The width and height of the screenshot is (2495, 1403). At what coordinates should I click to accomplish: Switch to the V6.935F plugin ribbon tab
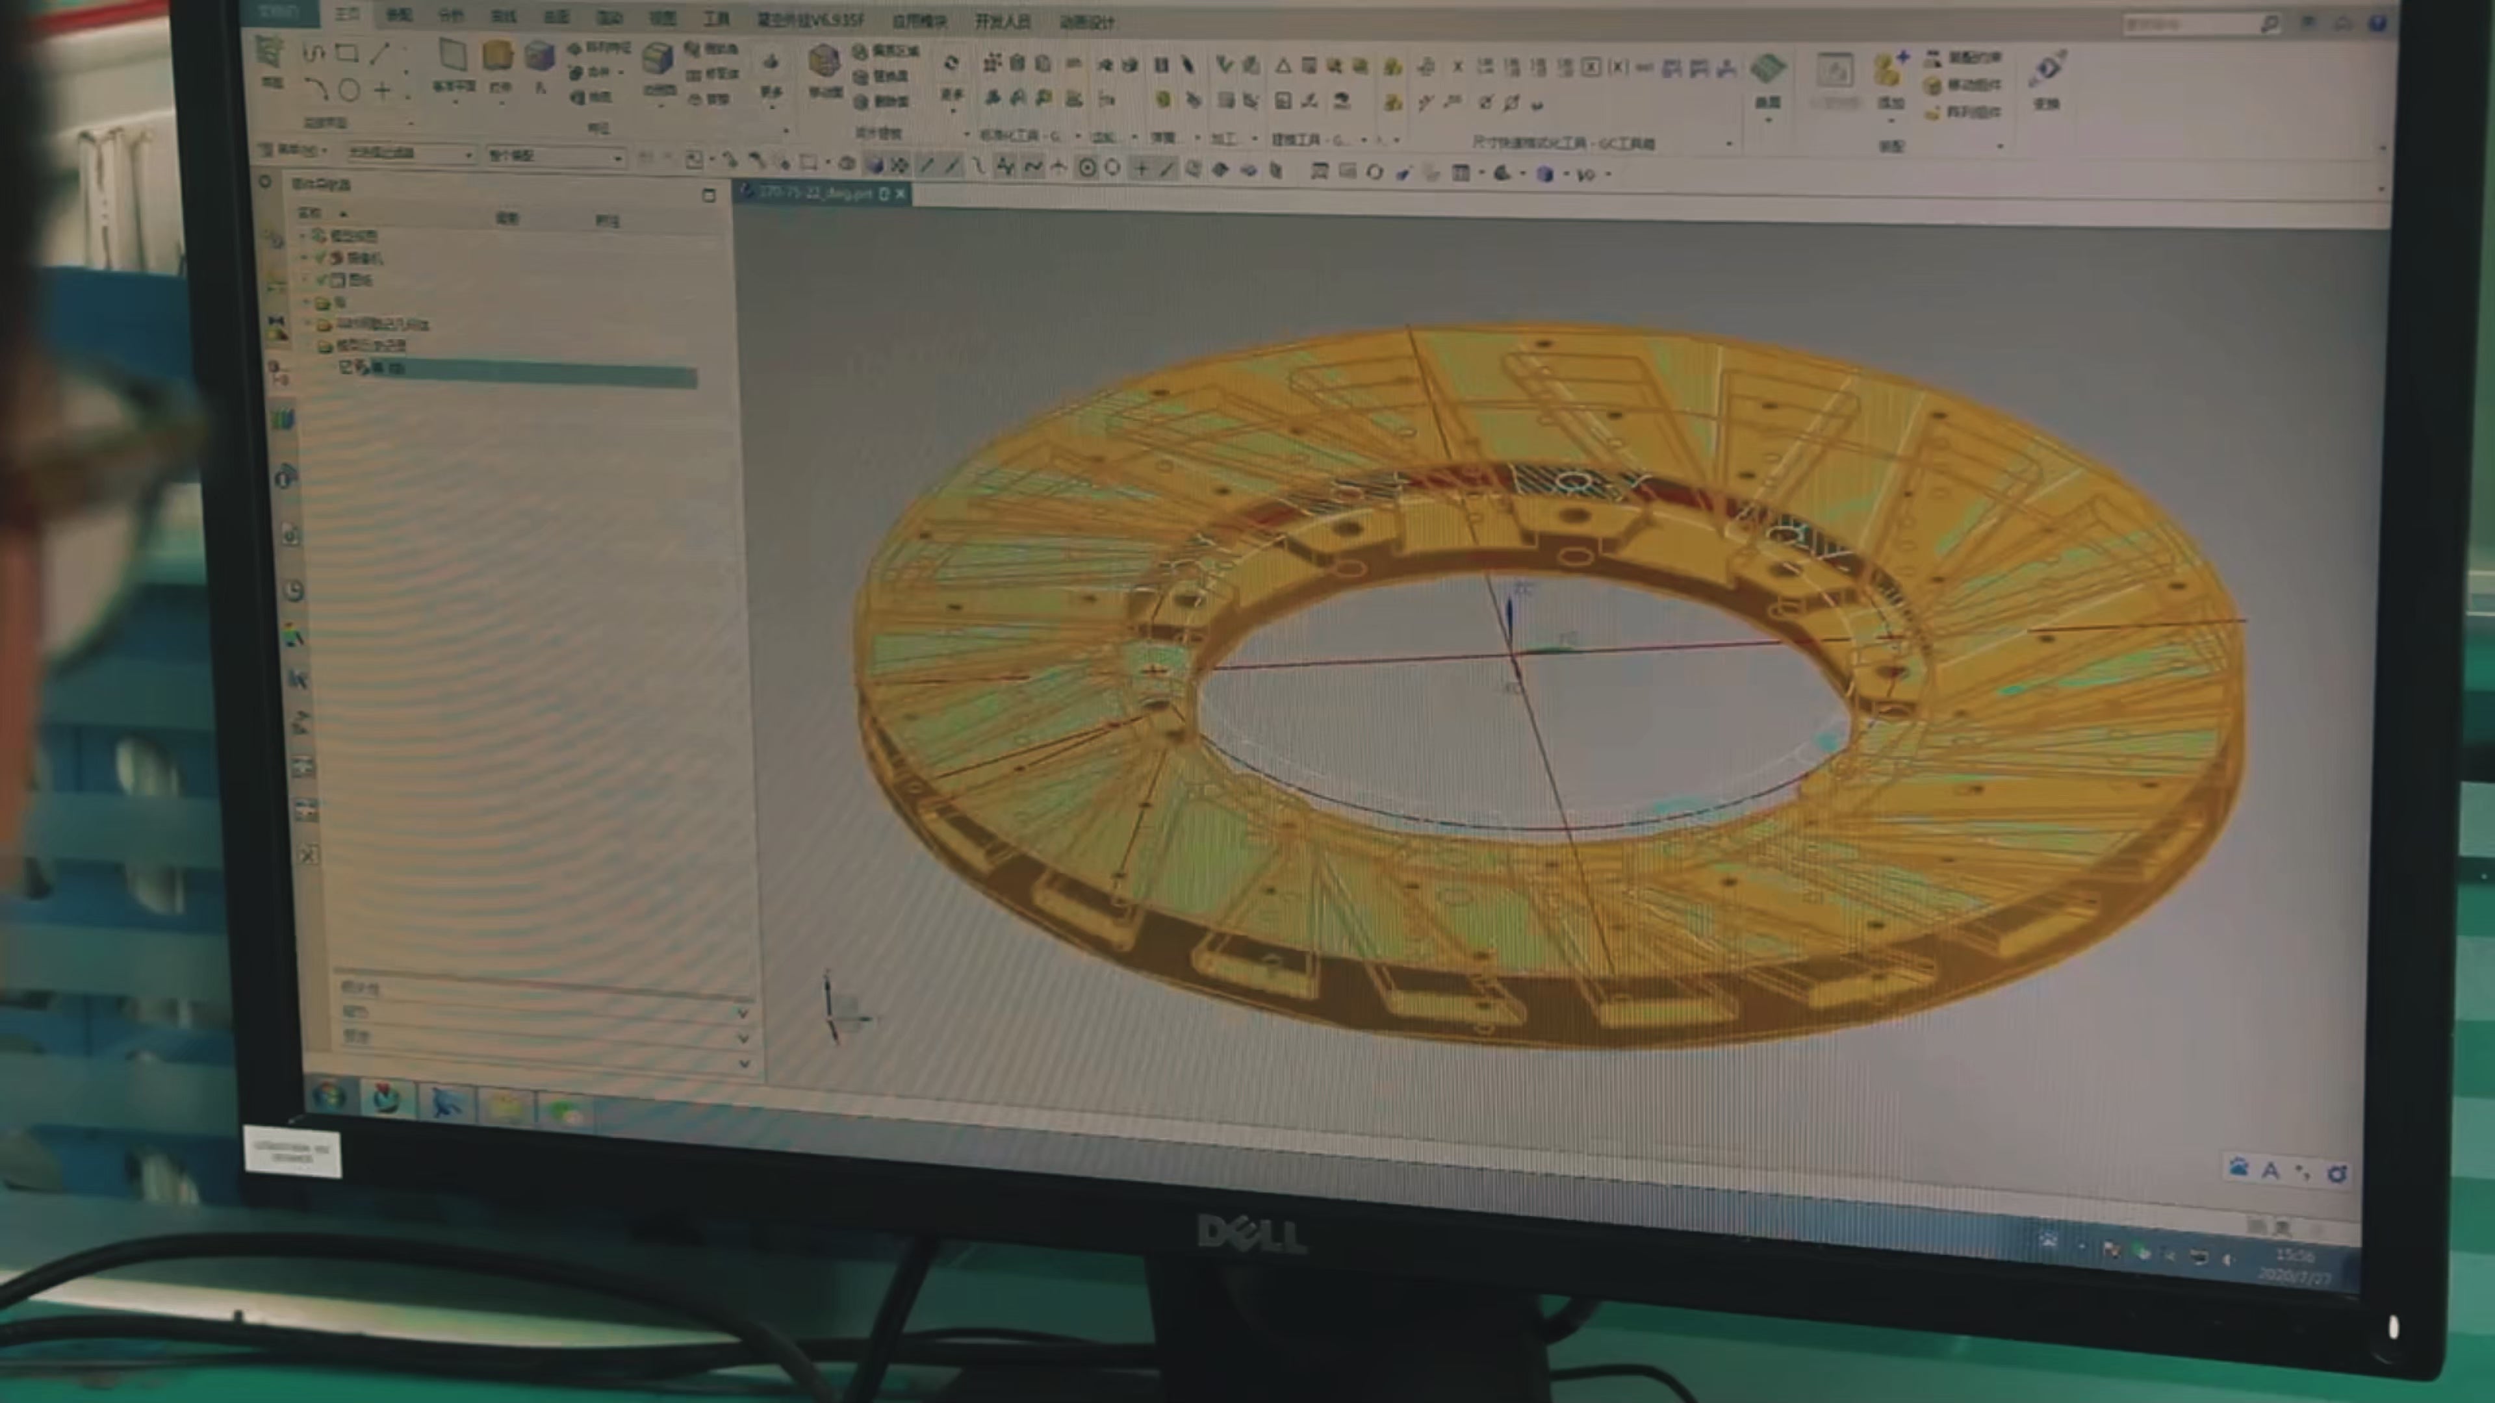pyautogui.click(x=810, y=19)
